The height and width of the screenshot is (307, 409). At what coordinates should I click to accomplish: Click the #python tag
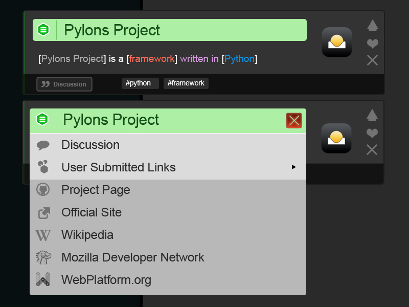140,83
